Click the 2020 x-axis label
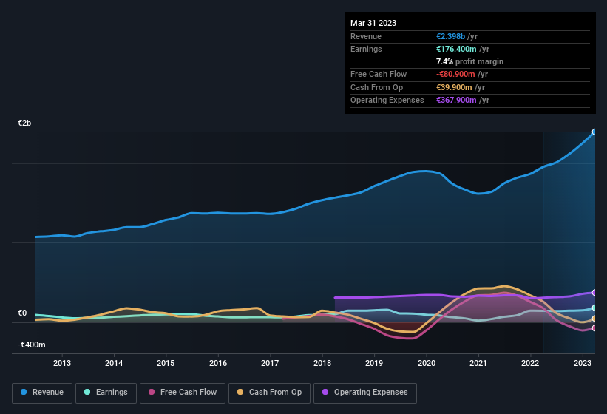This screenshot has width=607, height=414. click(x=426, y=363)
